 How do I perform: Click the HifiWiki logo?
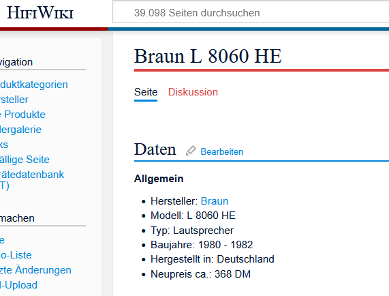[x=40, y=12]
